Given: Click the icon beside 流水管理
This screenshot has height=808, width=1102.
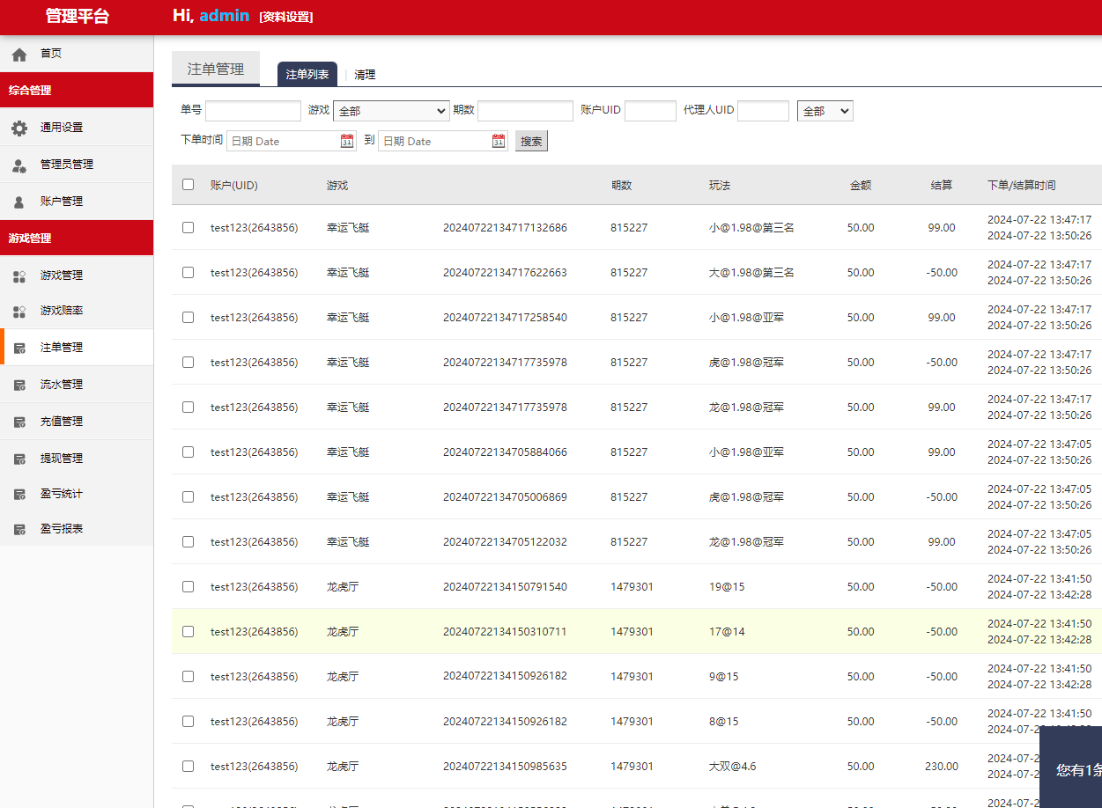Looking at the screenshot, I should (19, 385).
